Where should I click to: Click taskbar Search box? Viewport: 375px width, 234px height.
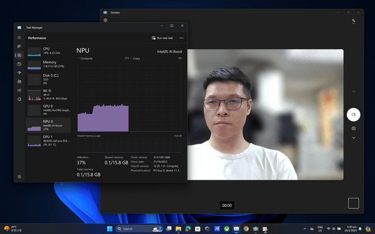click(139, 229)
